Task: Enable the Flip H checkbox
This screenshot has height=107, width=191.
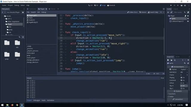Action: pos(181,86)
